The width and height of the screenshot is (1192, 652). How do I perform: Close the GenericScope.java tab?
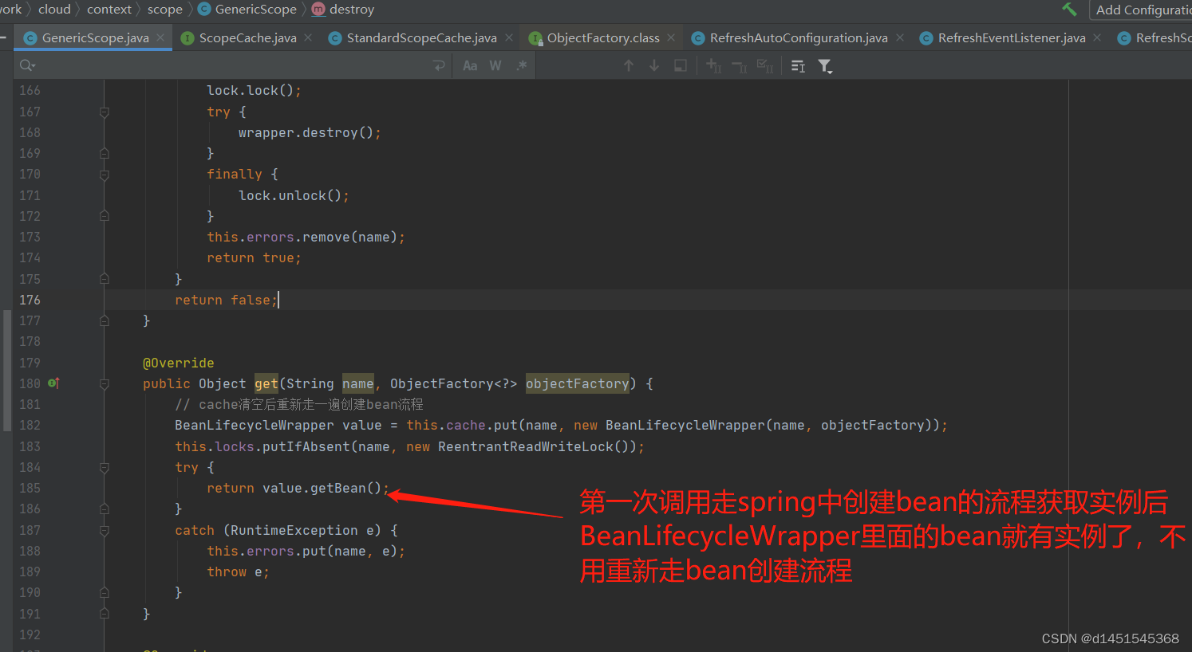[x=160, y=37]
